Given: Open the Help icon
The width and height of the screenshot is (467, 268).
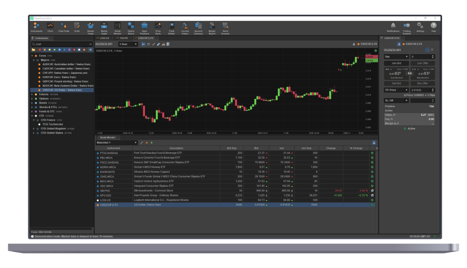Looking at the screenshot, I should pyautogui.click(x=434, y=27).
